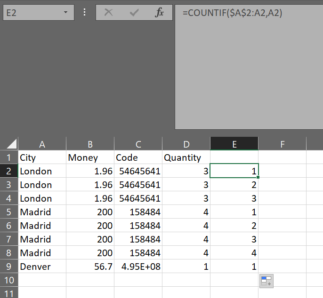Select column C header
The height and width of the screenshot is (298, 323).
138,144
